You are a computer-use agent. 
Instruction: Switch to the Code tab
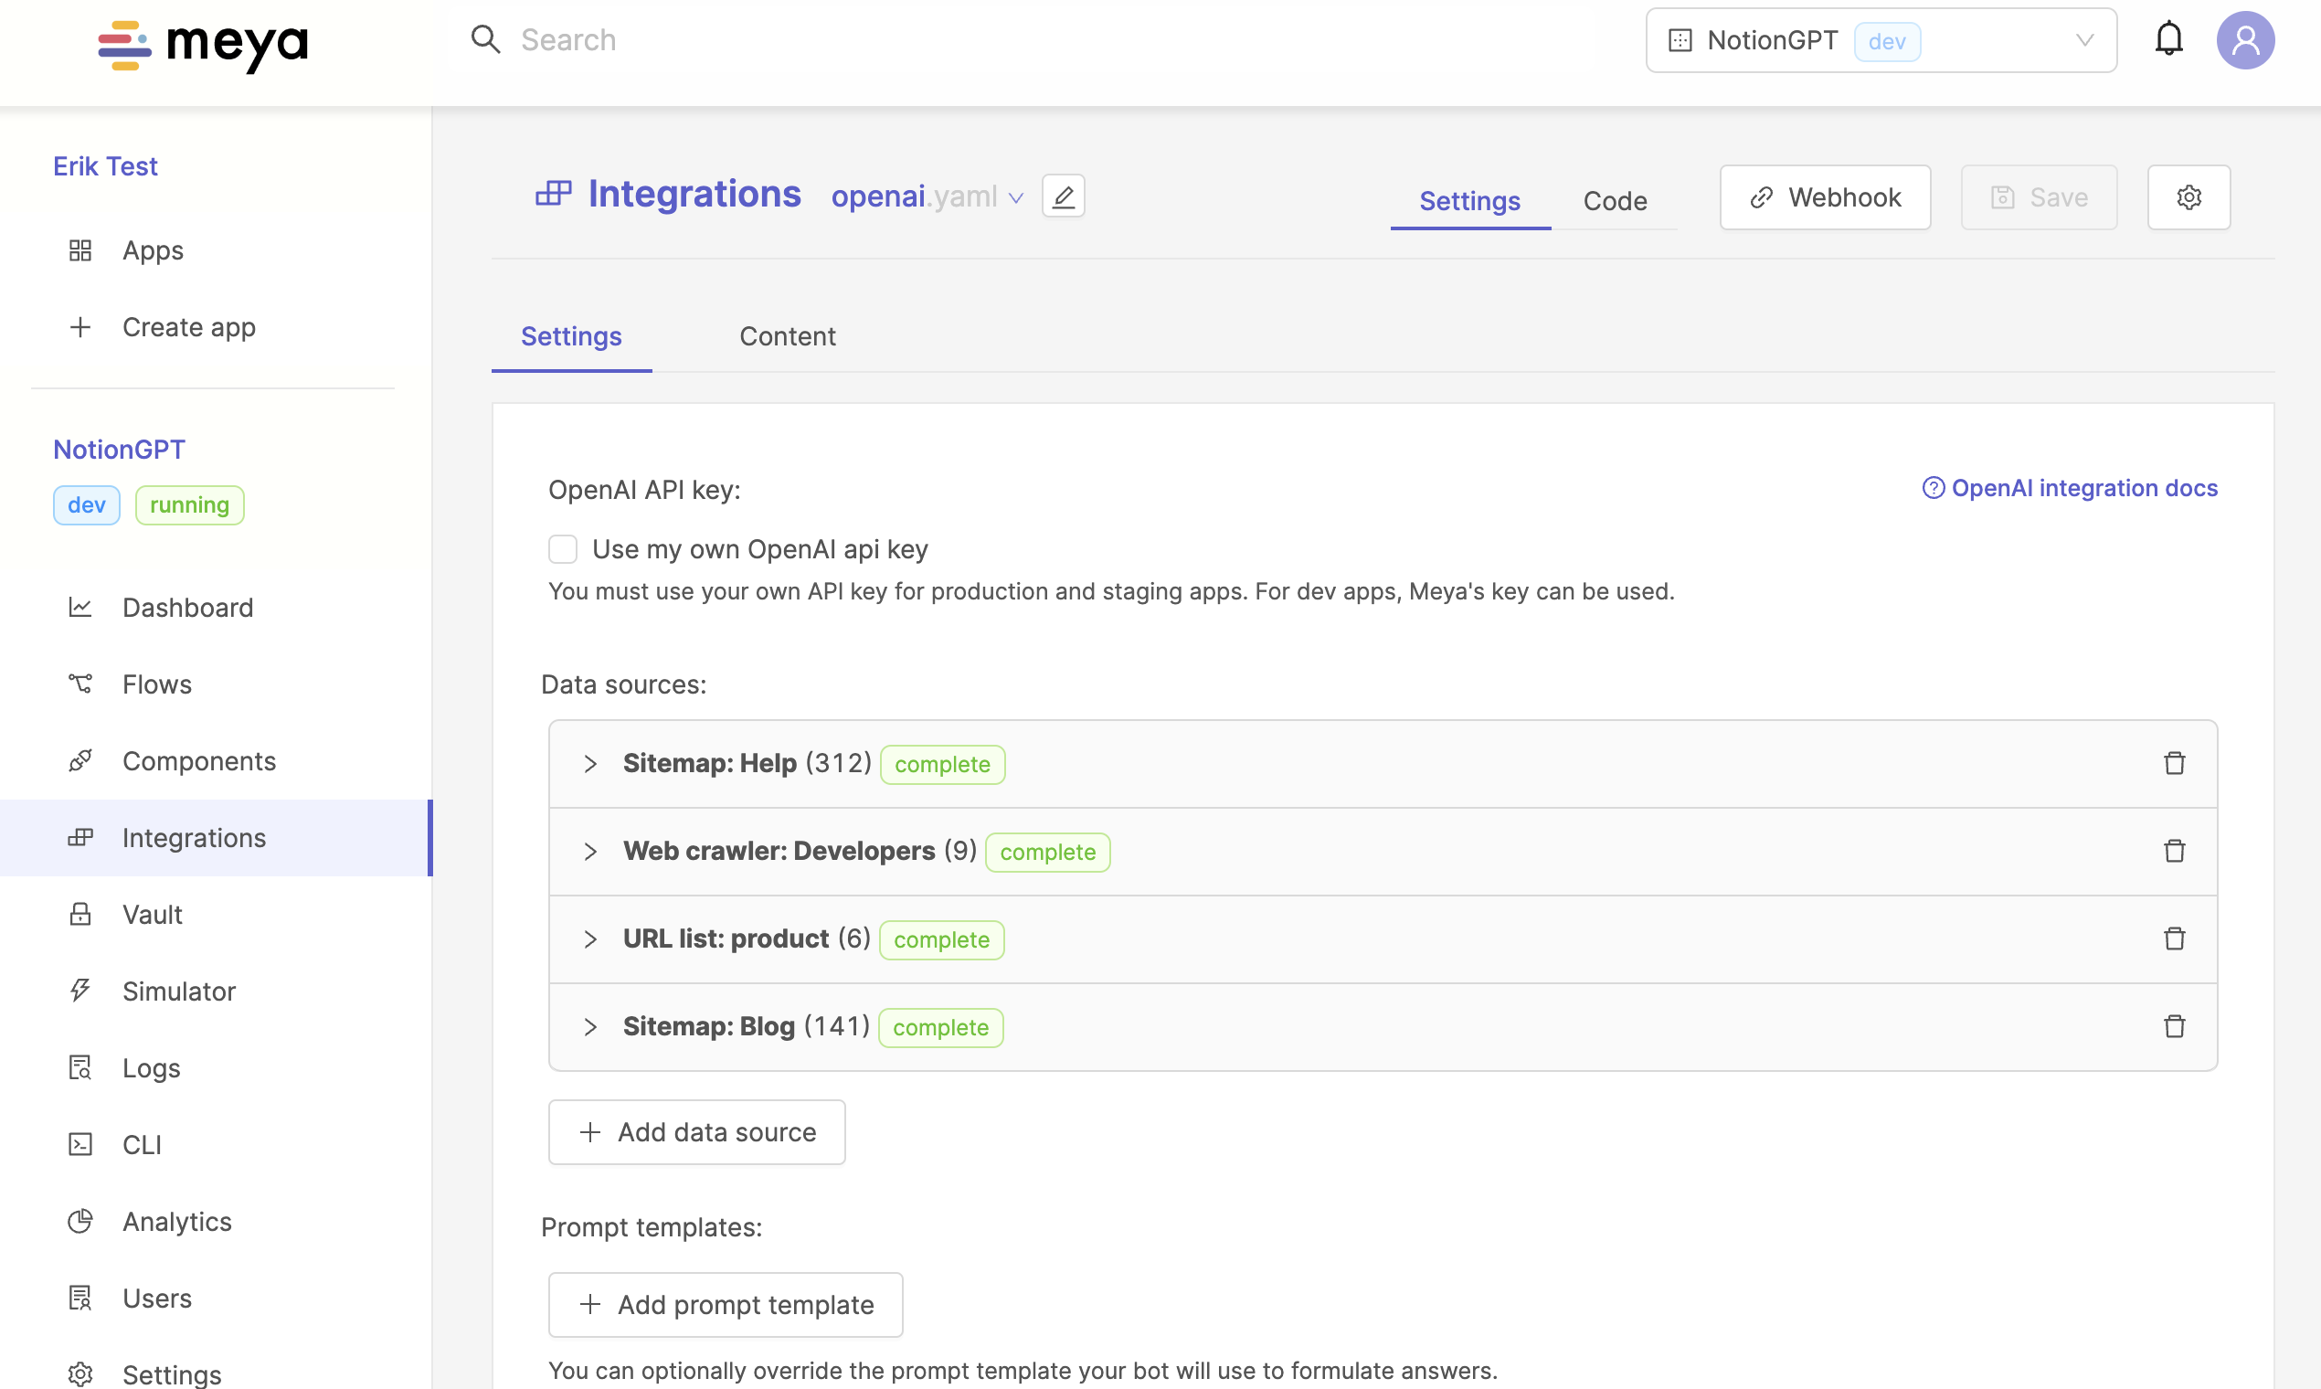1615,200
